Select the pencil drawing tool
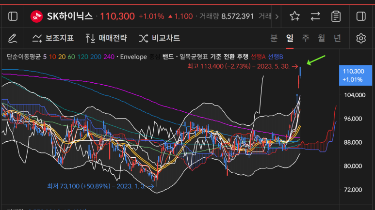375x210 pixels. 13,38
